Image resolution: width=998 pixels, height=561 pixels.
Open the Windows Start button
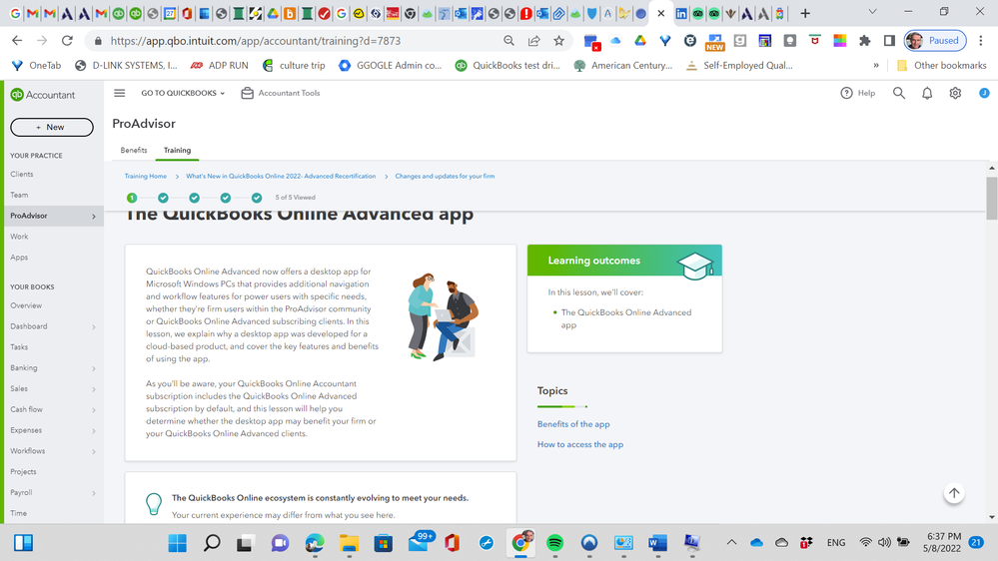(177, 543)
